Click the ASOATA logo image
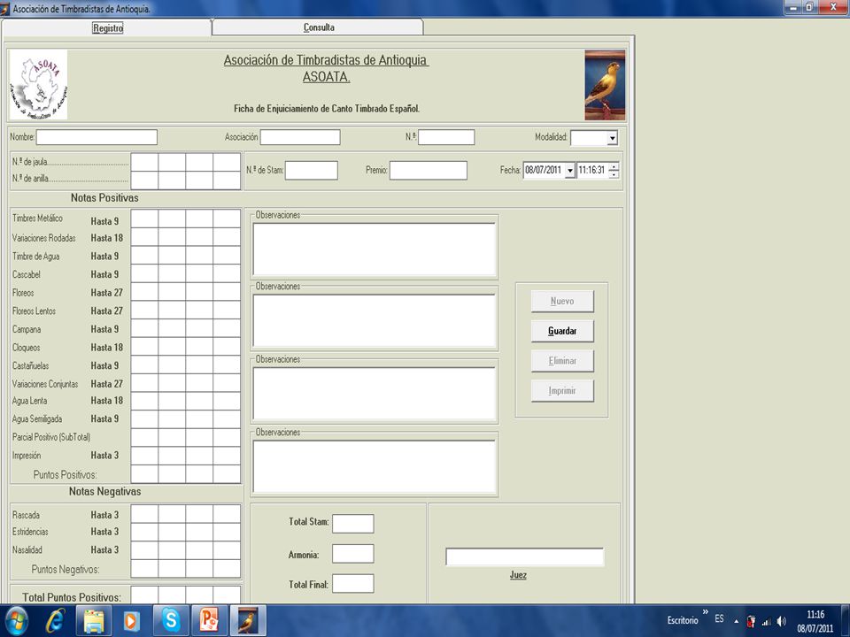The width and height of the screenshot is (850, 637). (x=38, y=85)
